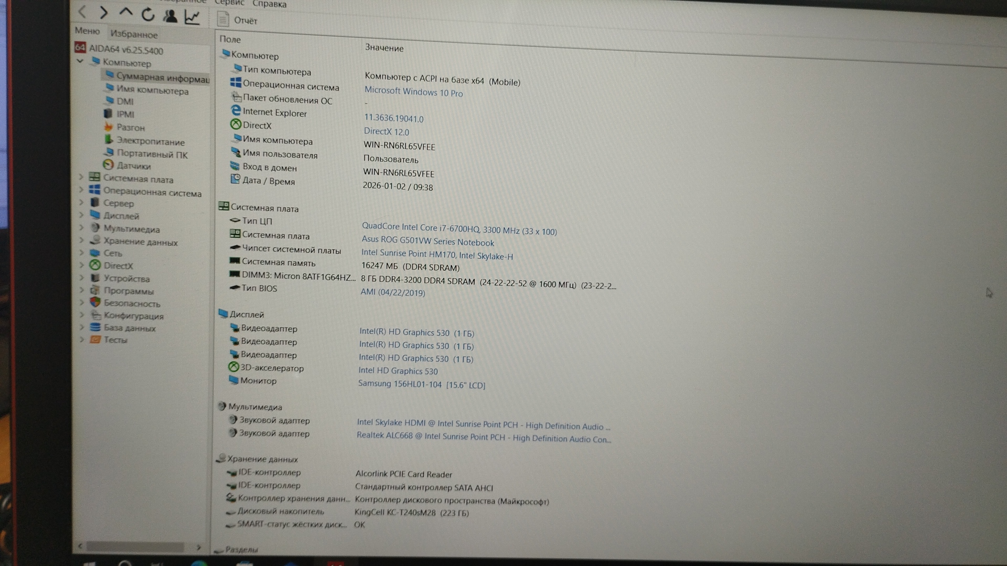Expand the Системная плата tree node
This screenshot has height=566, width=1007.
(81, 177)
